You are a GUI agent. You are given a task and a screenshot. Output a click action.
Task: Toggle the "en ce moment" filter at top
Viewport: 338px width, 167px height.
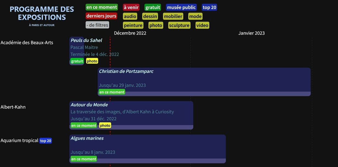click(102, 7)
